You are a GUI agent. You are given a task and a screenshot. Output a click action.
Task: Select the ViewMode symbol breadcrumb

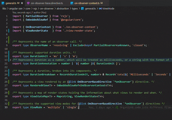pyautogui.click(x=108, y=9)
